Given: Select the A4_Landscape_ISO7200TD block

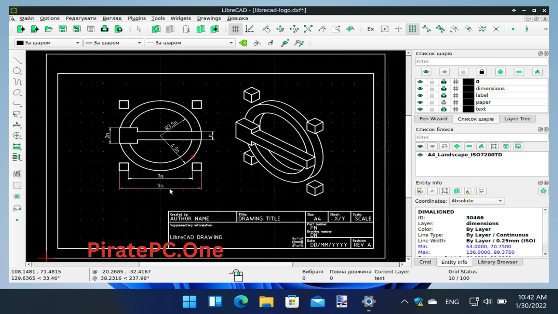Looking at the screenshot, I should 465,155.
